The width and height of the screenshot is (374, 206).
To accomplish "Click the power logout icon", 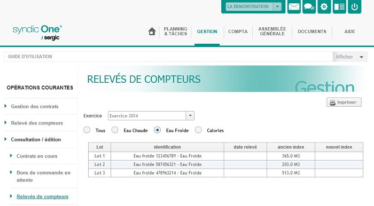I will (354, 6).
